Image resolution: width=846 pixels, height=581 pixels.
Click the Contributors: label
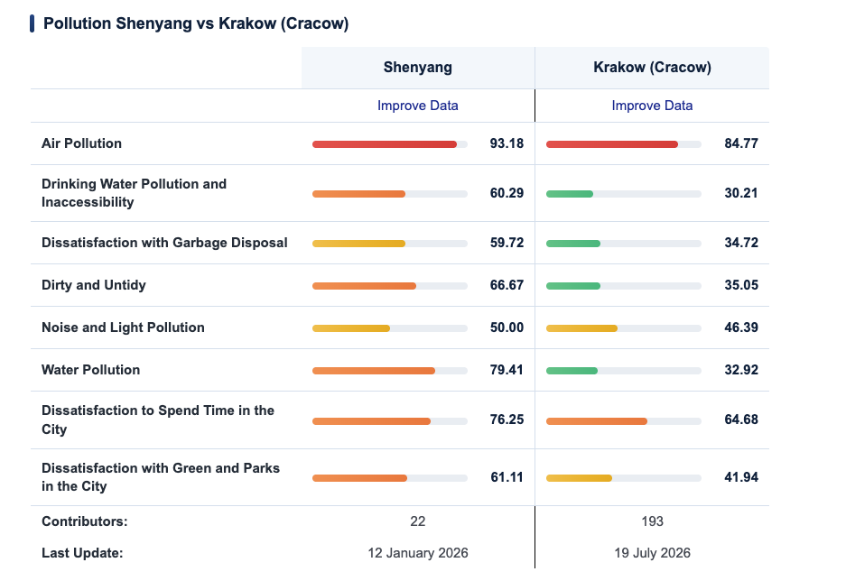(x=85, y=521)
